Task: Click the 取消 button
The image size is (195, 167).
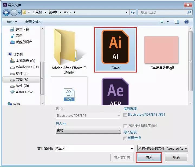Action: (176, 157)
